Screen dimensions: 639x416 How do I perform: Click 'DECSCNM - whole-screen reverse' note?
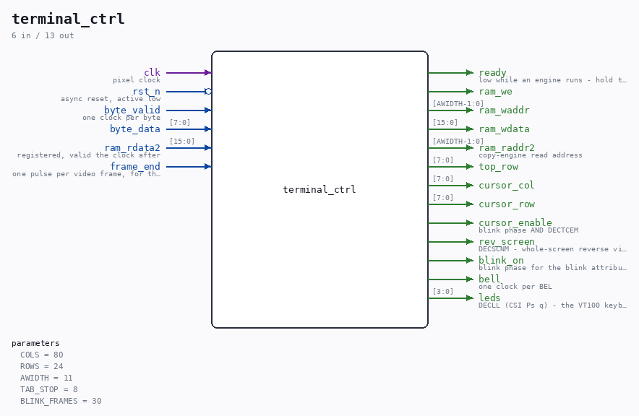(x=552, y=248)
